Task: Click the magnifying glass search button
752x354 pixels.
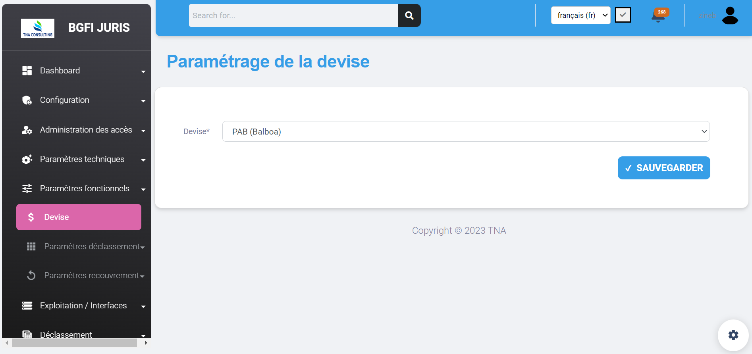Action: (409, 15)
